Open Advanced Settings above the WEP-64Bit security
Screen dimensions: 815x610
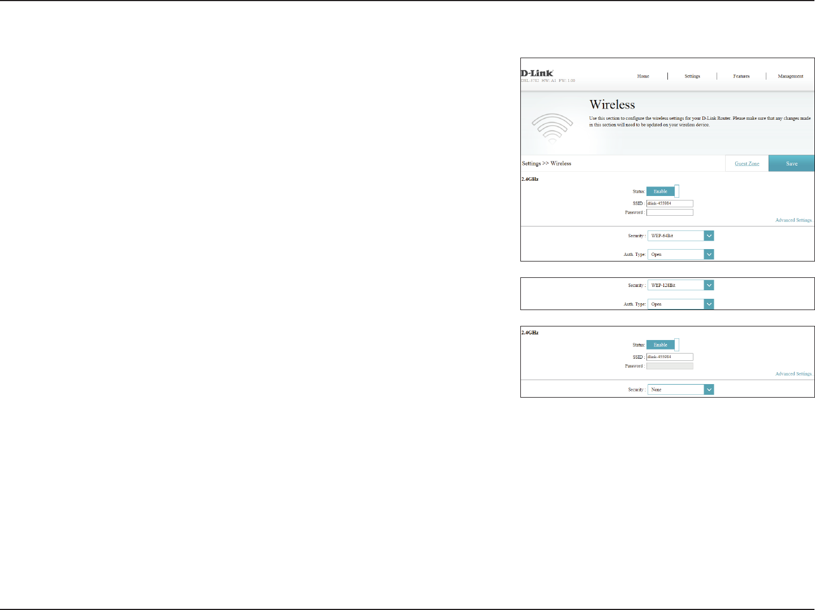pyautogui.click(x=794, y=220)
